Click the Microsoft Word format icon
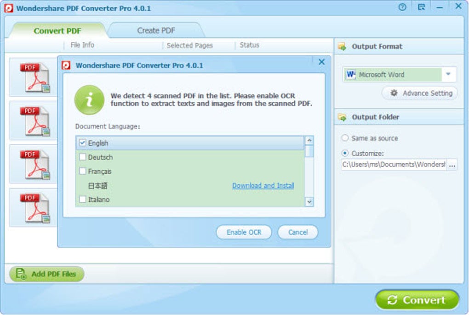The image size is (469, 315). click(350, 75)
